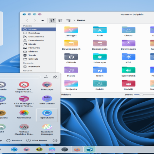Select Pictures in Places sidebar
The image size is (154, 154).
coord(38,48)
